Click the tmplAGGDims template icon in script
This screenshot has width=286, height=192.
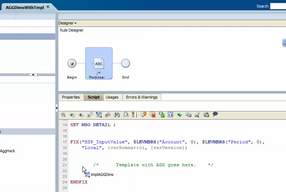coord(87,174)
